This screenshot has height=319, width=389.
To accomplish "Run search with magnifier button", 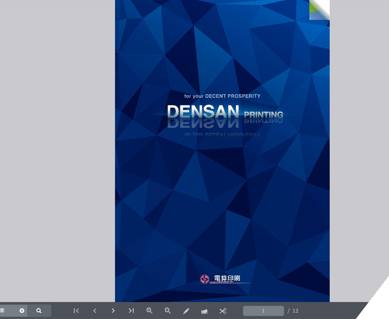I will click(39, 310).
